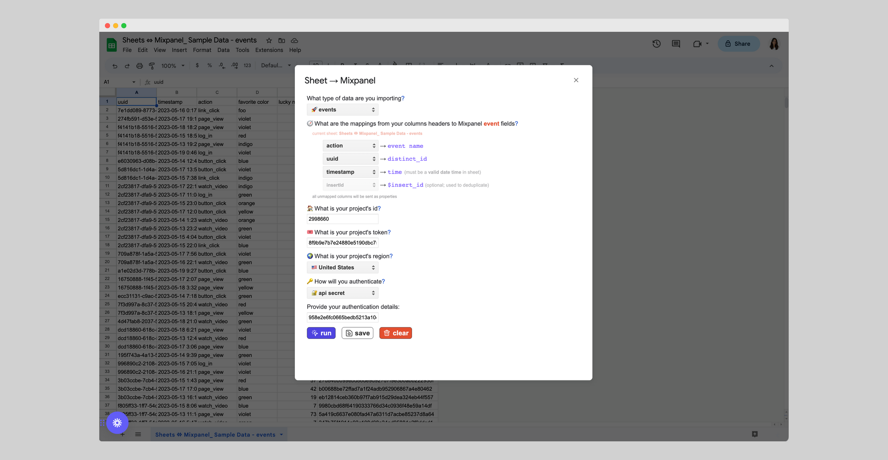Open the File menu
This screenshot has width=888, height=460.
127,50
